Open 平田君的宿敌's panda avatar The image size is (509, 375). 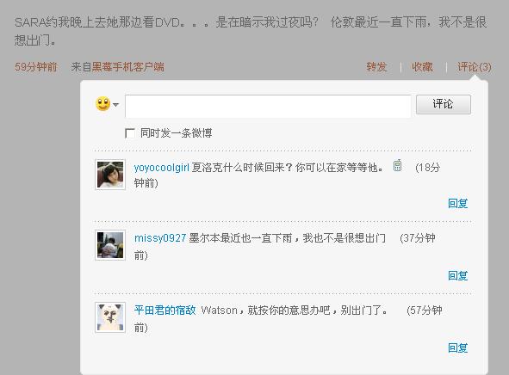pyautogui.click(x=110, y=317)
